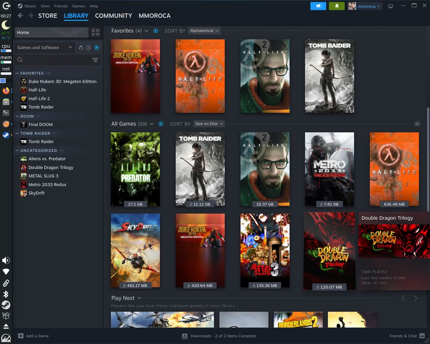Open the SkyDrift cover thumbnail

[x=135, y=250]
